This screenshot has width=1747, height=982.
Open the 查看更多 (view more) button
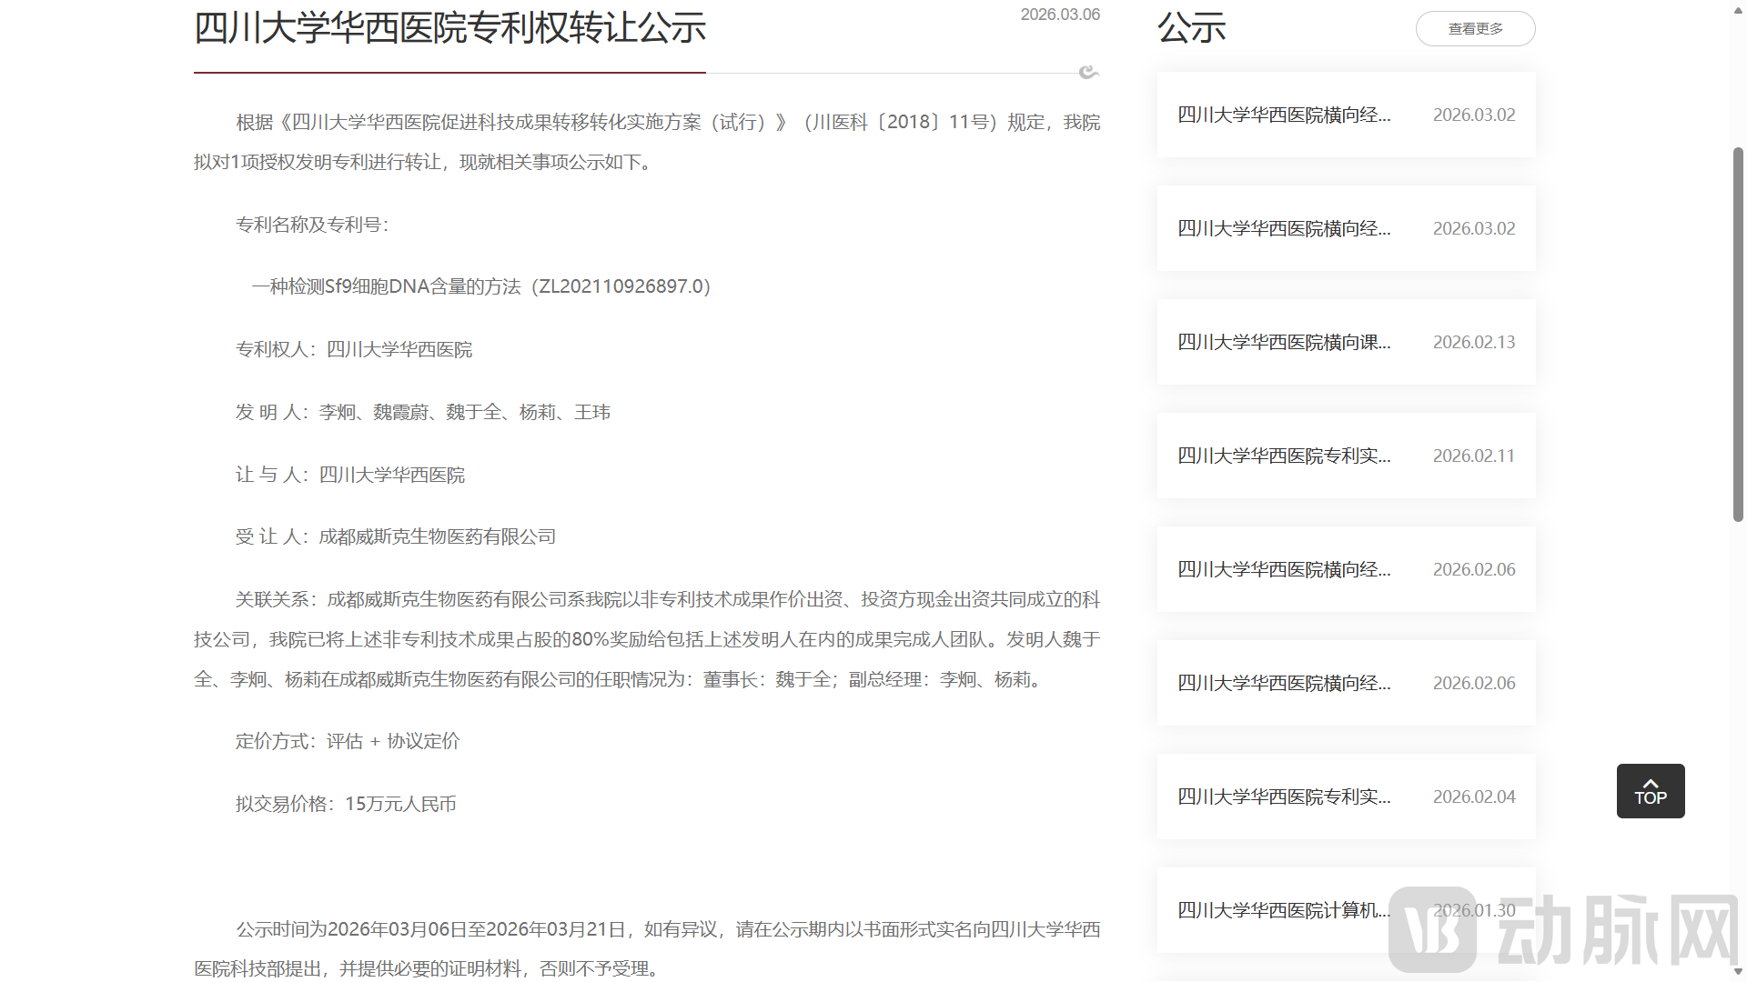(1474, 28)
